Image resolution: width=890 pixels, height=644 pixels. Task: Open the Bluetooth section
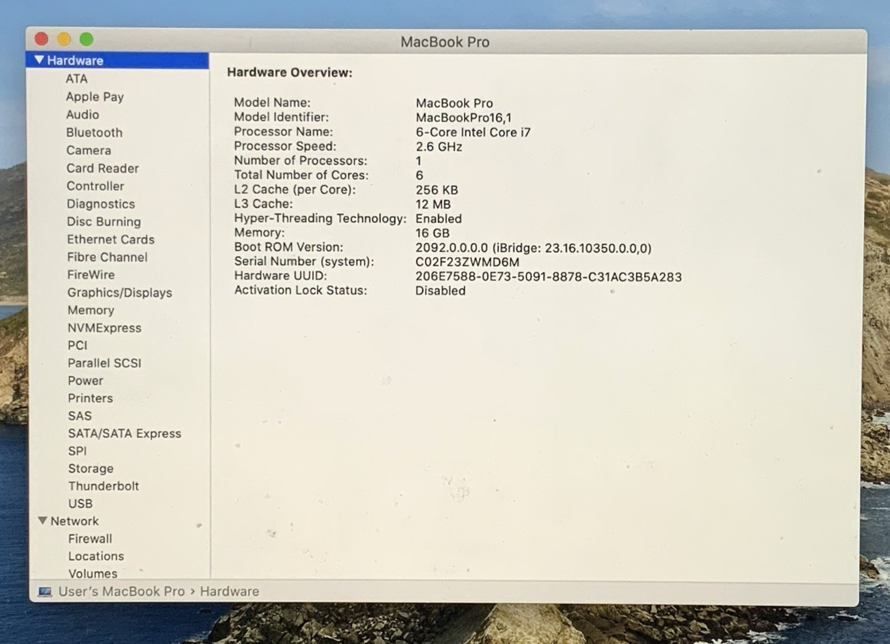point(94,133)
